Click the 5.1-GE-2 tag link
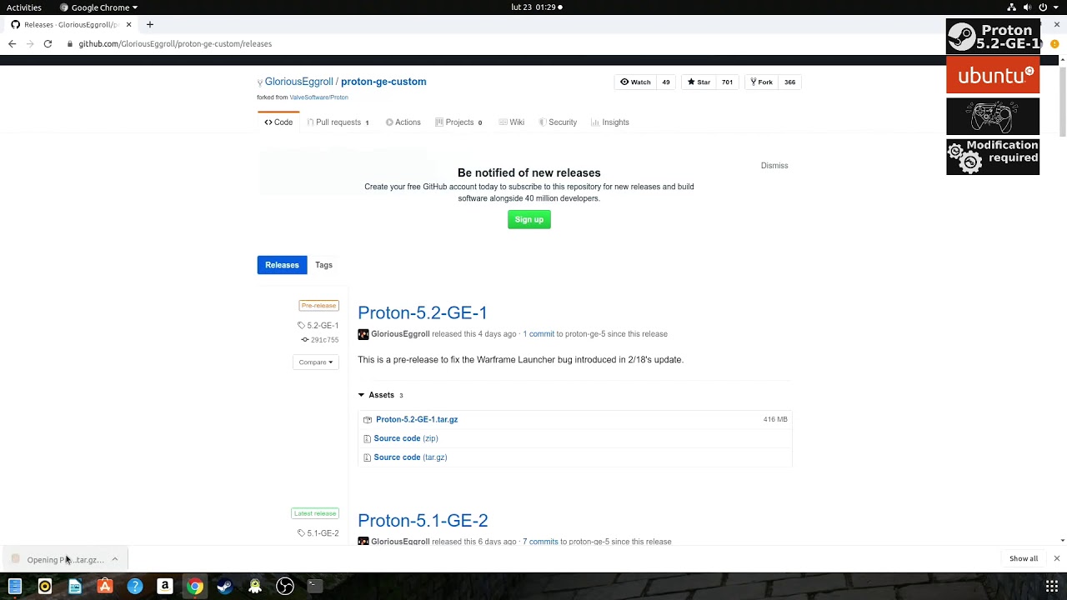 [x=318, y=533]
